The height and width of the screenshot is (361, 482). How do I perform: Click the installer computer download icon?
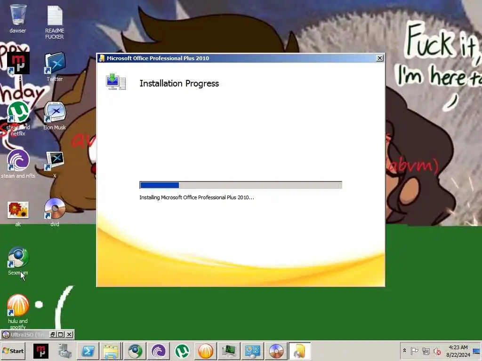click(116, 82)
